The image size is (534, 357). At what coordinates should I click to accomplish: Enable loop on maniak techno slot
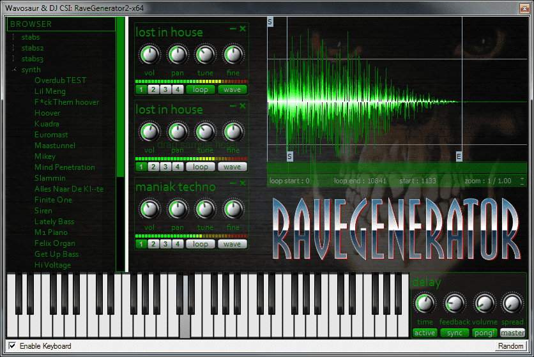click(201, 244)
